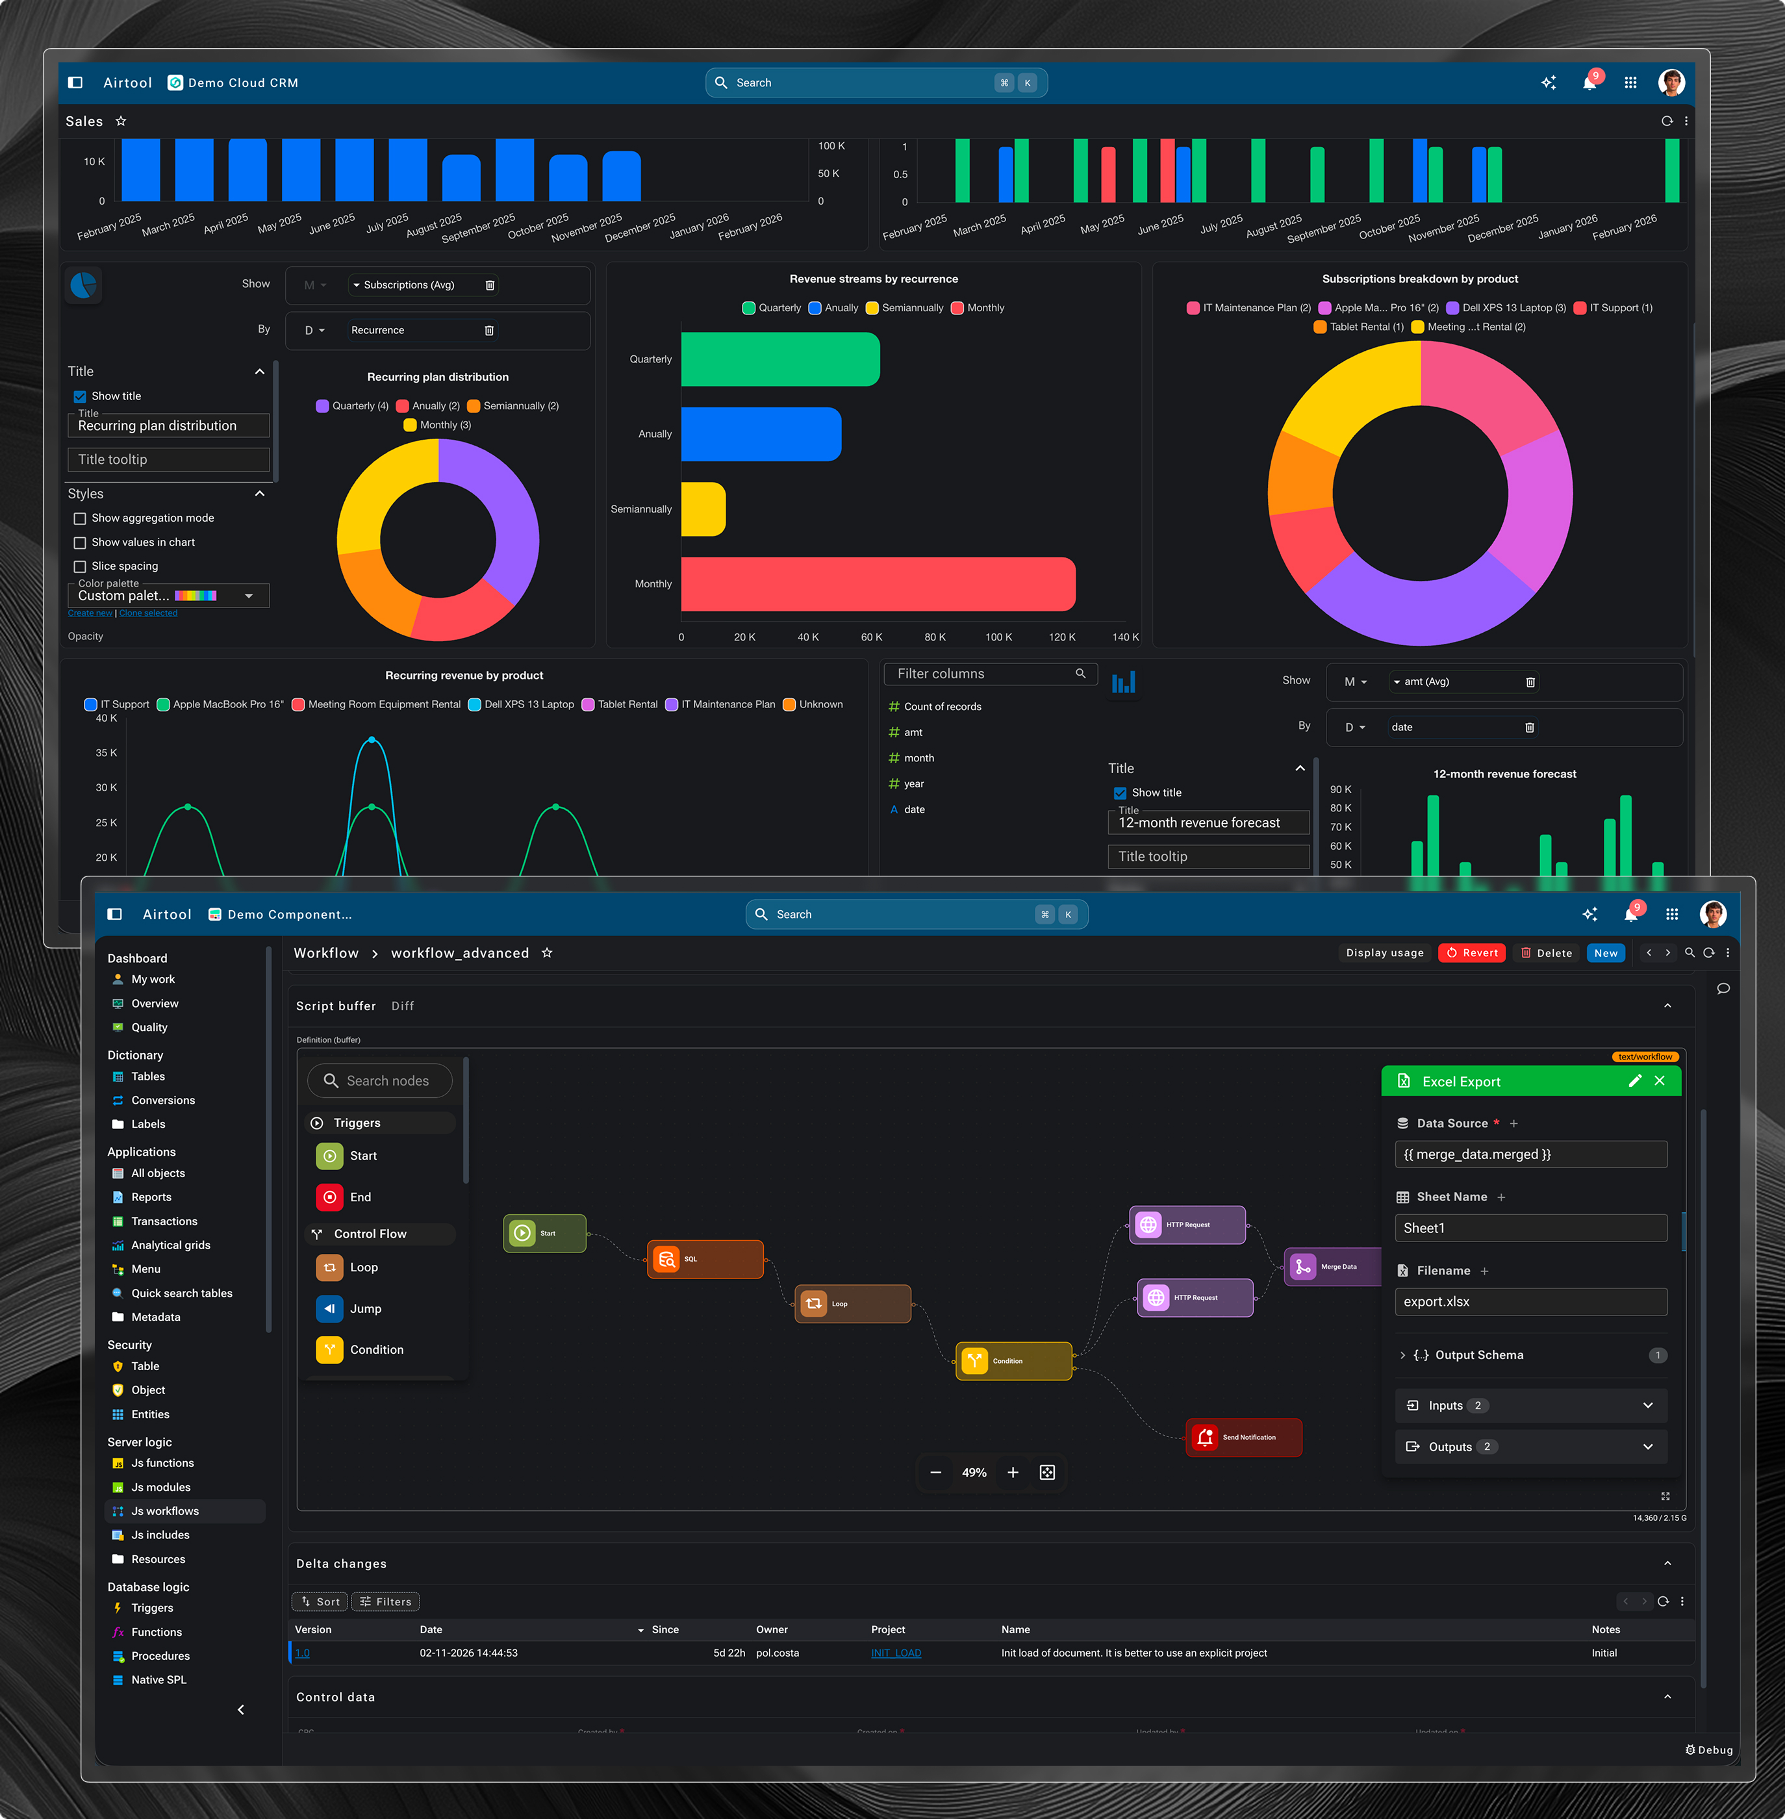The height and width of the screenshot is (1819, 1785).
Task: Click the edit pencil in Excel Export header
Action: pos(1635,1081)
